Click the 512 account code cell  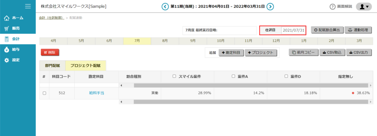(62, 93)
